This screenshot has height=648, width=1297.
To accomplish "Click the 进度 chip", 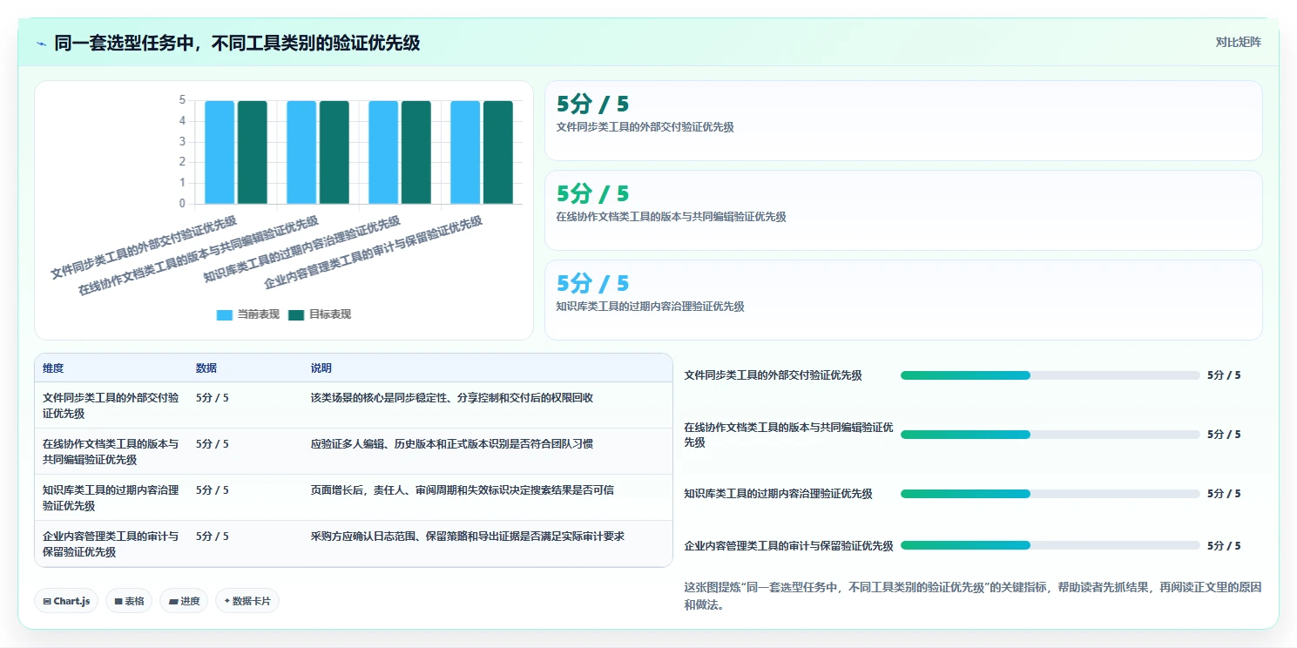I will (184, 601).
